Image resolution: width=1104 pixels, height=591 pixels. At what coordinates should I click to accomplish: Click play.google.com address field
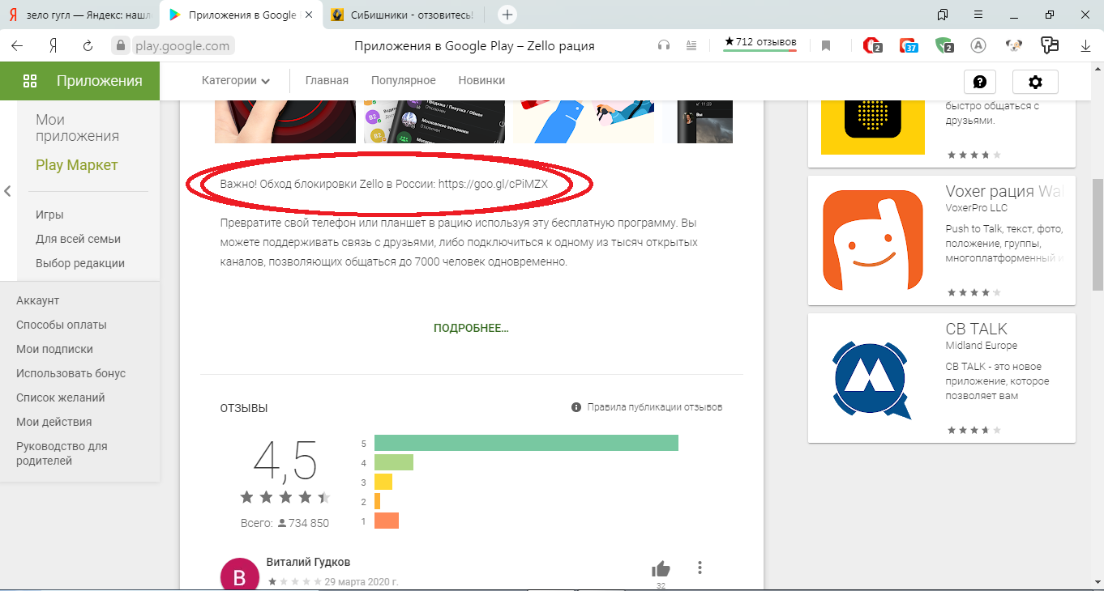184,46
